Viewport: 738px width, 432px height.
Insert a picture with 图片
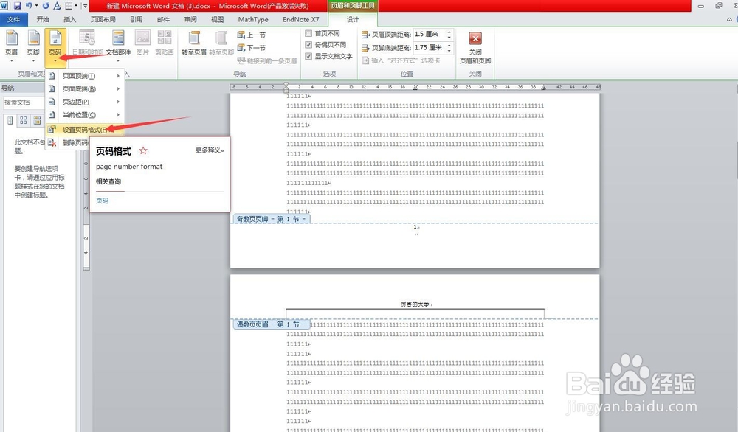(142, 43)
